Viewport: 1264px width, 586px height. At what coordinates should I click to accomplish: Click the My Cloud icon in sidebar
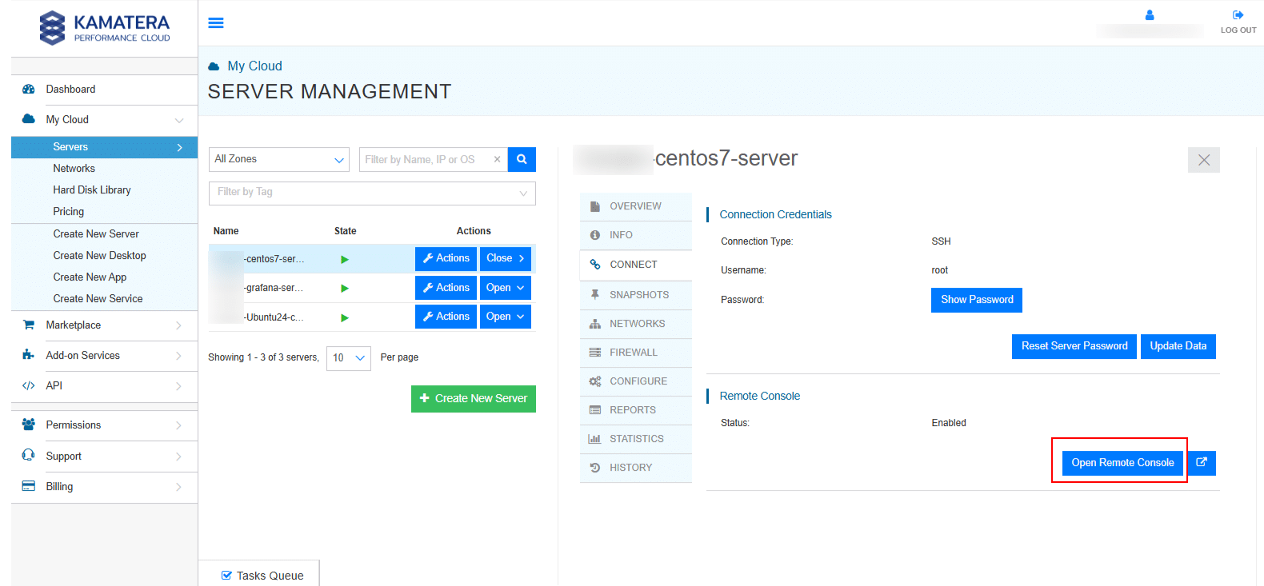click(29, 119)
